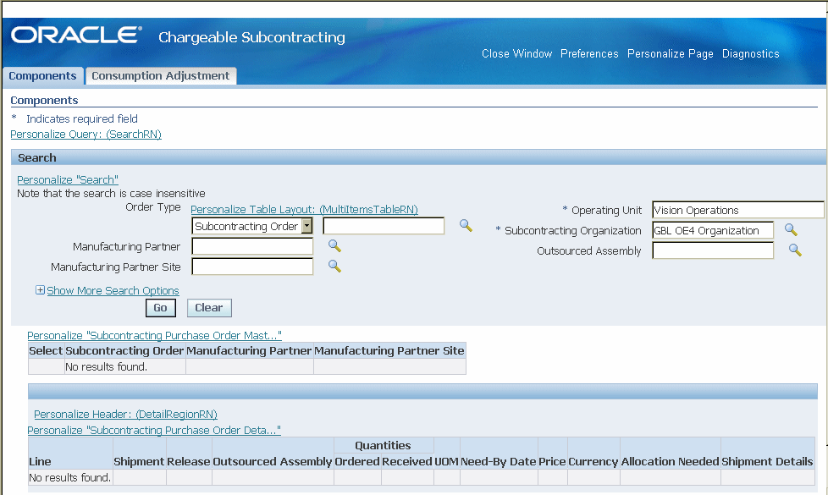The image size is (828, 495).
Task: Click the Select column header
Action: coord(46,351)
